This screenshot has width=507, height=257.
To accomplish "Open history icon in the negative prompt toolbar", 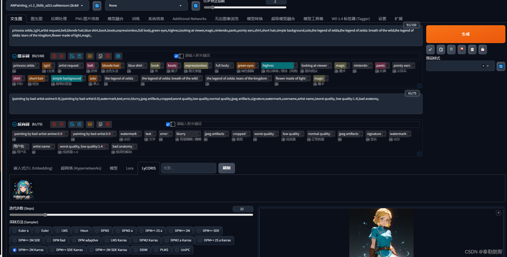I will (x=72, y=125).
